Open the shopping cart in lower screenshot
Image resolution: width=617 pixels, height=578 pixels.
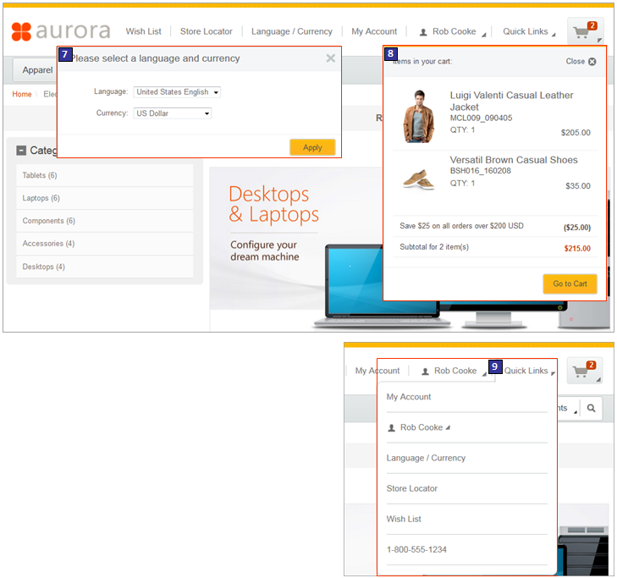pyautogui.click(x=585, y=371)
